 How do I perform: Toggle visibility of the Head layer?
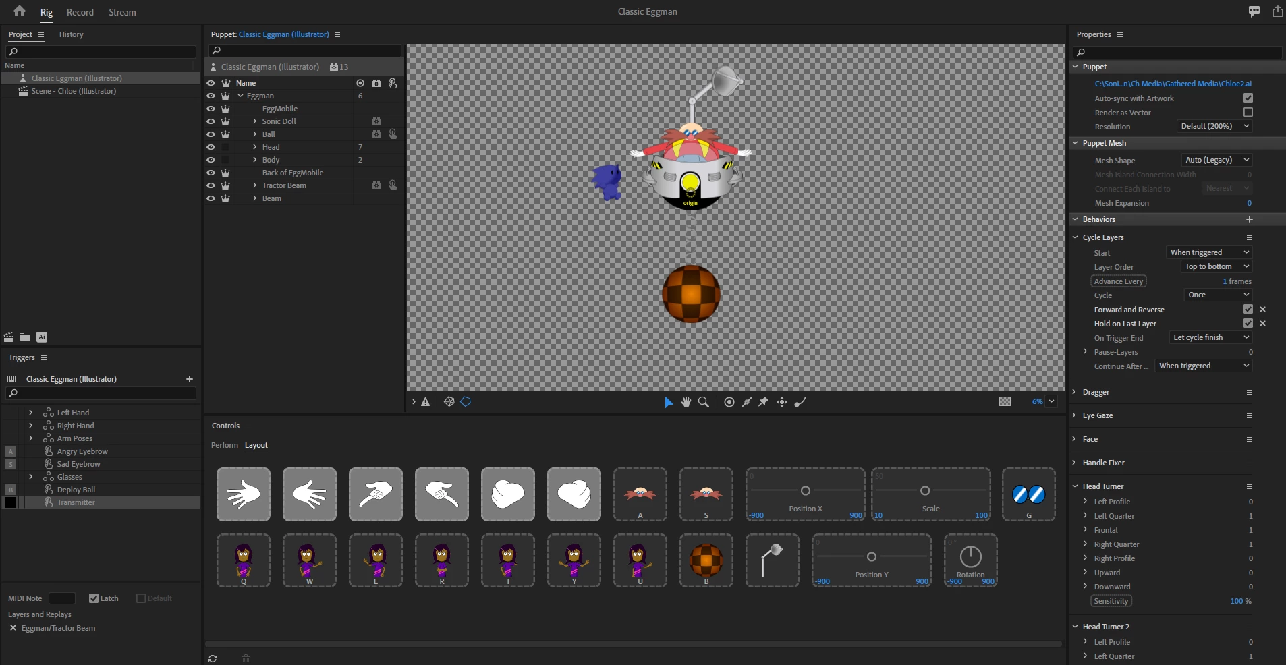pyautogui.click(x=211, y=147)
